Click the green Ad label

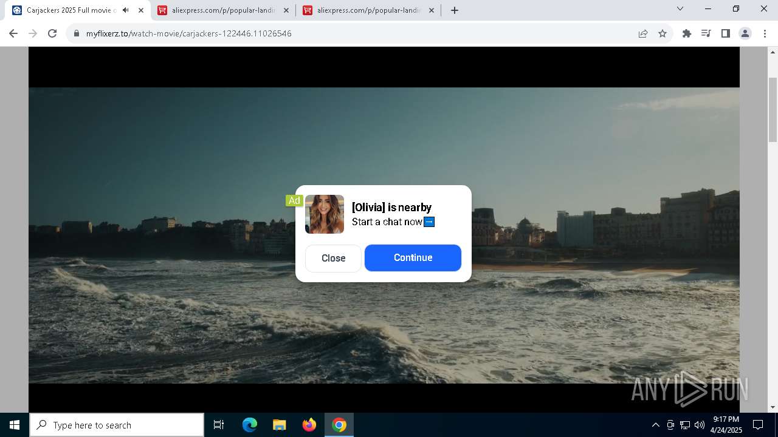pos(294,200)
